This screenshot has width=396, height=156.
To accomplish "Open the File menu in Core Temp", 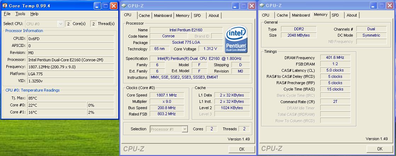I will [x=7, y=14].
